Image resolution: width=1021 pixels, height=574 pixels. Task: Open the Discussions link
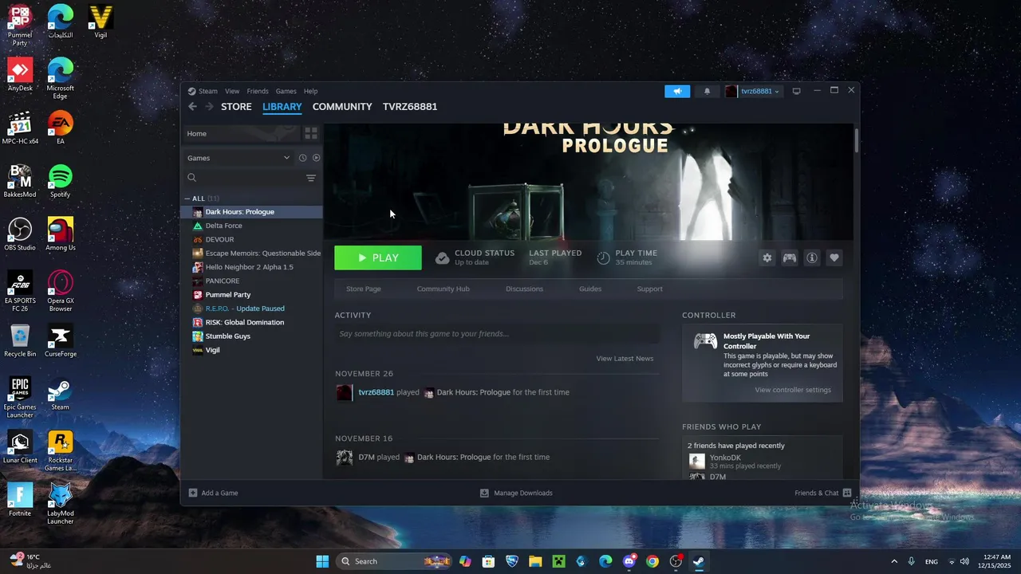[x=524, y=289]
